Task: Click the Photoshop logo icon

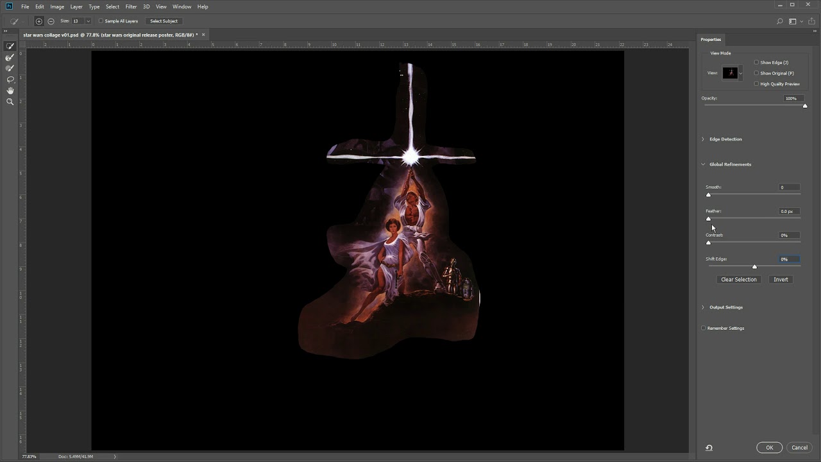Action: (9, 6)
